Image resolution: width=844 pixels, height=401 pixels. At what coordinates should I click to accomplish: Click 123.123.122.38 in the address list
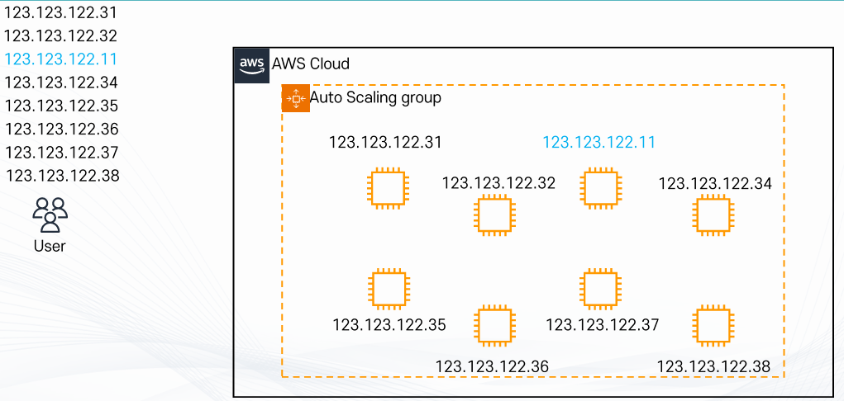(x=63, y=176)
